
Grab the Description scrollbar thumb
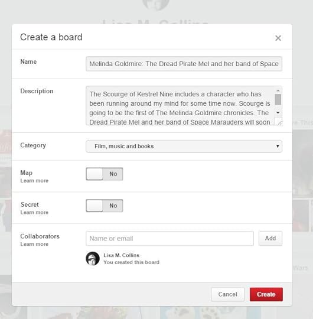click(x=278, y=99)
